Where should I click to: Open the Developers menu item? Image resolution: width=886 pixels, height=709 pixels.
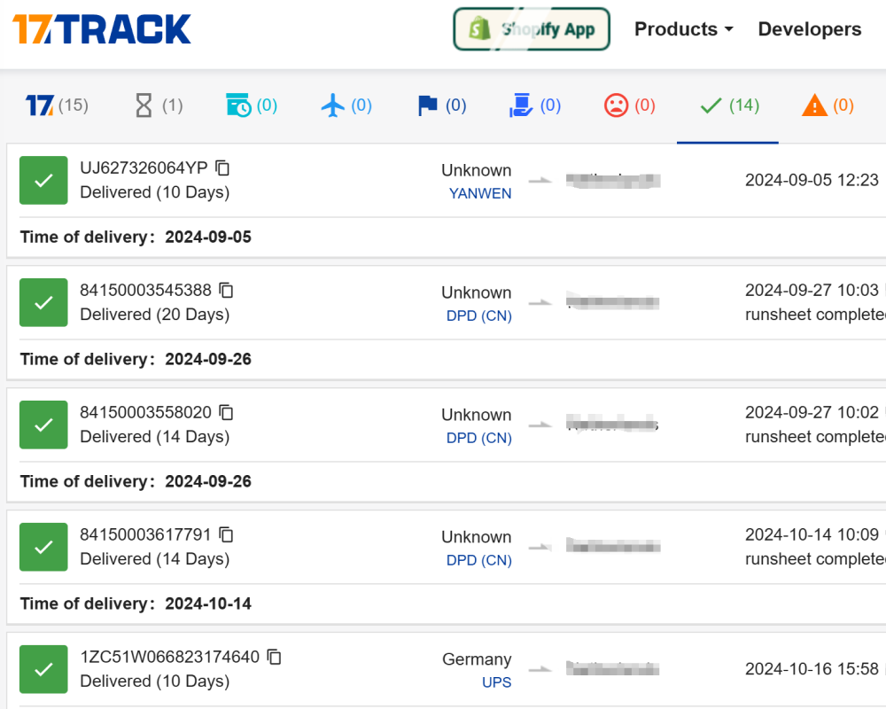pyautogui.click(x=810, y=29)
